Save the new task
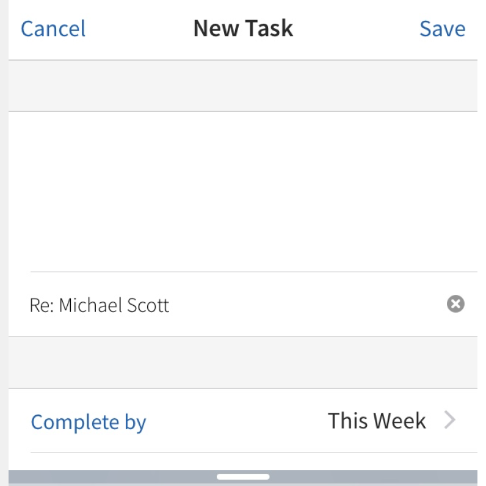The image size is (486, 486). pyautogui.click(x=442, y=29)
